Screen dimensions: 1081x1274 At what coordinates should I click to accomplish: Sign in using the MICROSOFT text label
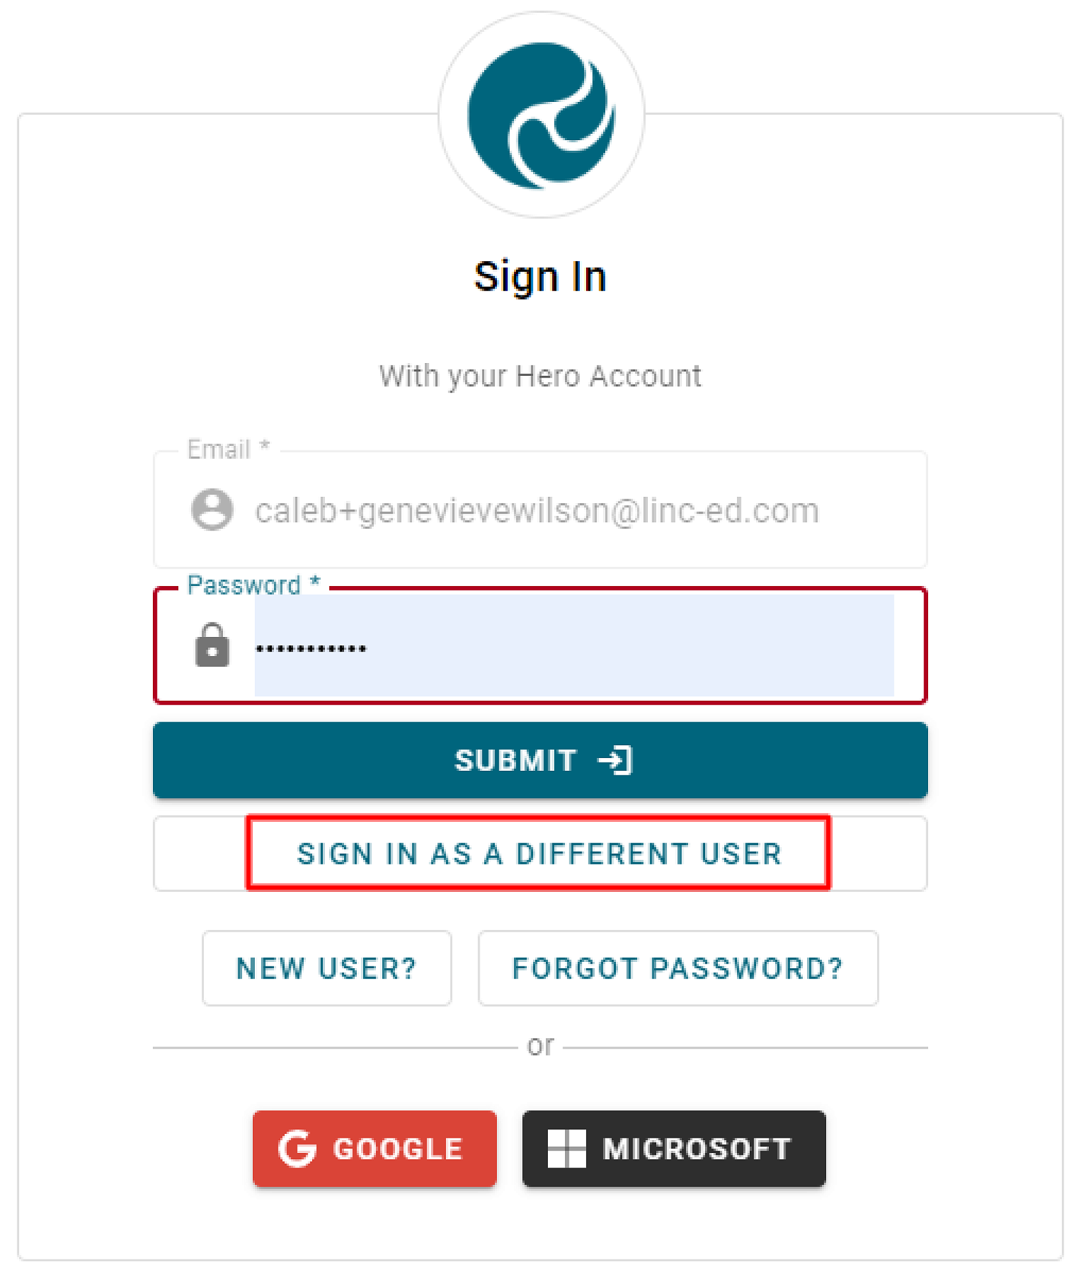[x=697, y=1149]
